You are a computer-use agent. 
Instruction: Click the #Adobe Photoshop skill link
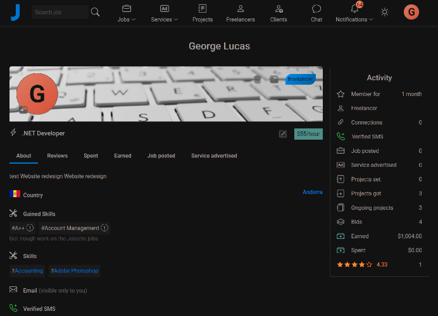point(74,271)
